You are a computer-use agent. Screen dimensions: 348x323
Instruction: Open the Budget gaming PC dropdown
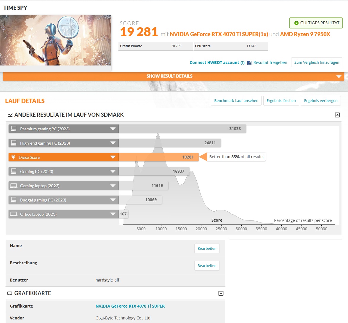click(x=113, y=200)
